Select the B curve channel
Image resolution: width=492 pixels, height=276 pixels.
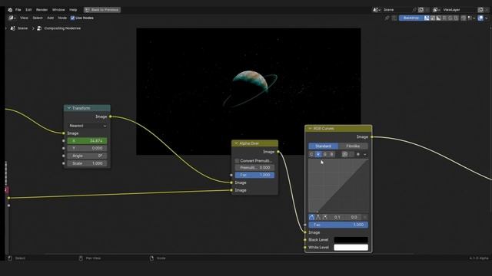click(x=331, y=154)
